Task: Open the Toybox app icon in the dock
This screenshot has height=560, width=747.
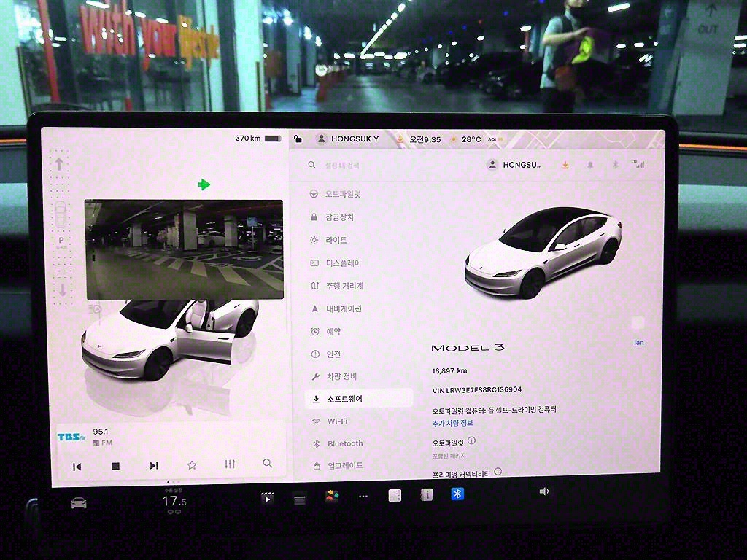Action: [332, 497]
